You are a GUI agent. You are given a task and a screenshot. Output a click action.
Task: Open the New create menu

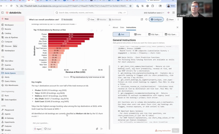coord(5,19)
